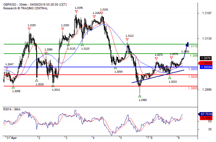The image size is (216, 142).
Task: Select the green triangle at 1.3059
Action: pos(115,68)
